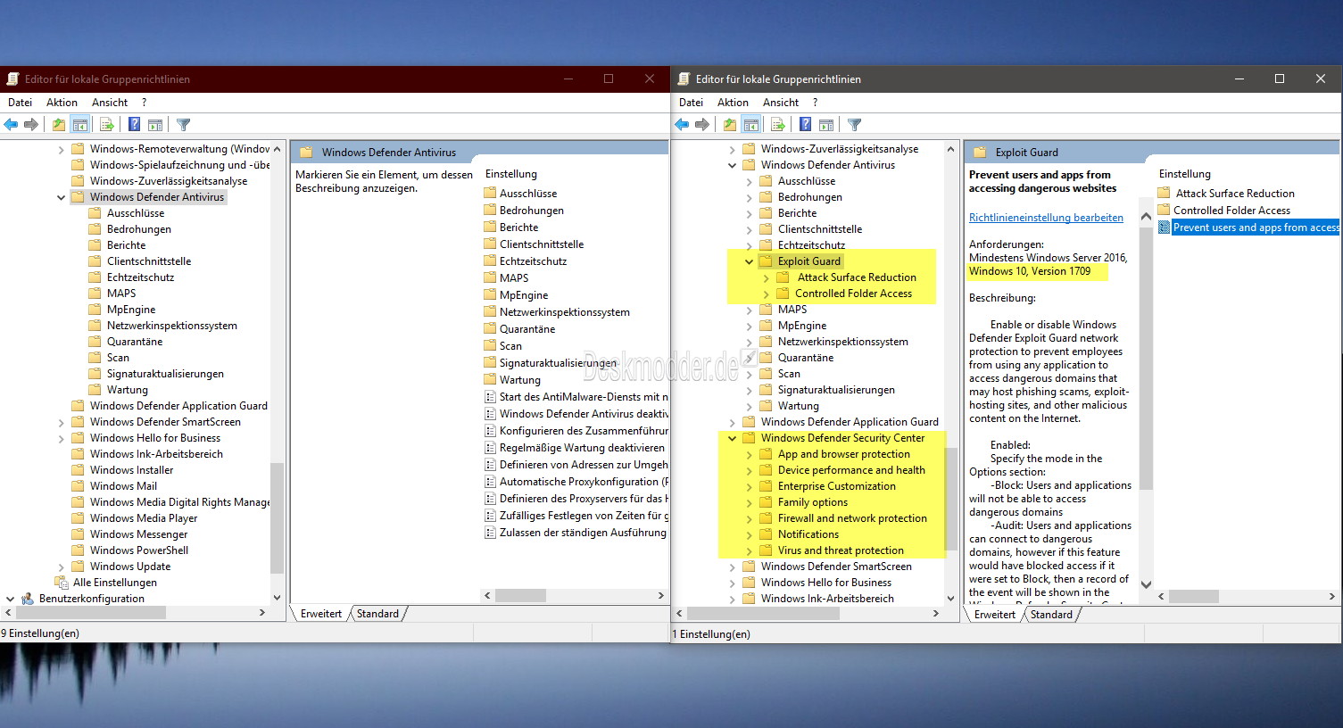The height and width of the screenshot is (728, 1343).
Task: Click the blue Back arrow in right editor window
Action: coord(682,125)
